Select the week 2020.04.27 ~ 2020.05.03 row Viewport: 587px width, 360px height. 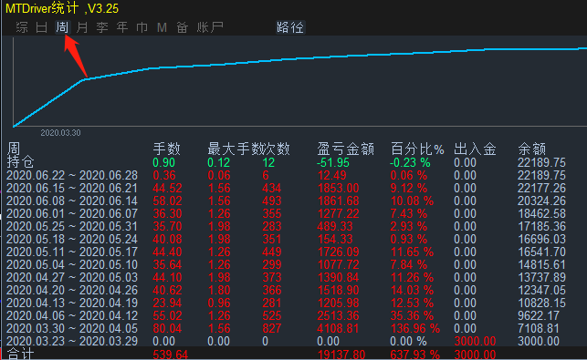pyautogui.click(x=286, y=277)
